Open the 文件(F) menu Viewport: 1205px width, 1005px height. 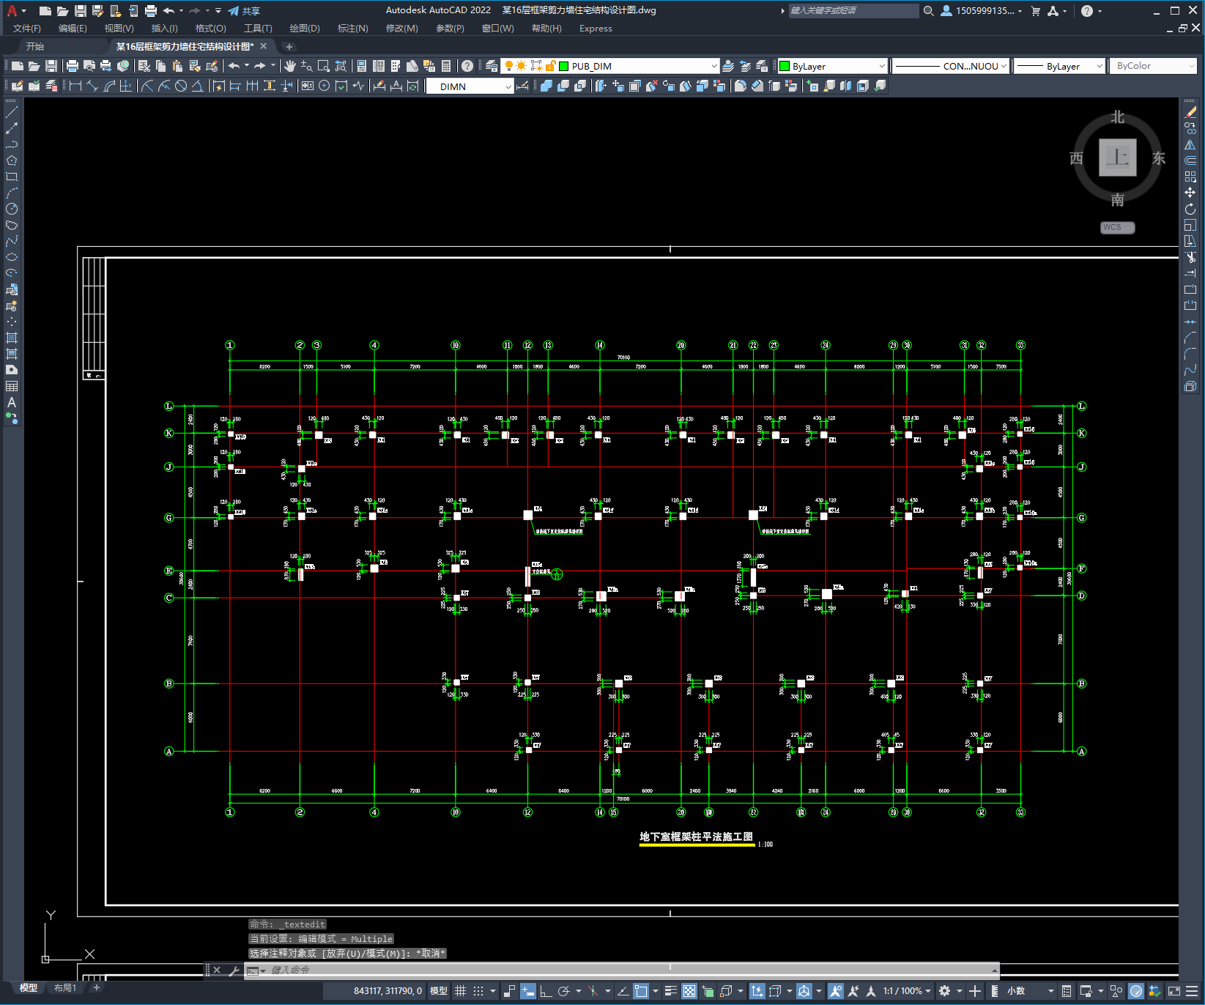coord(27,29)
